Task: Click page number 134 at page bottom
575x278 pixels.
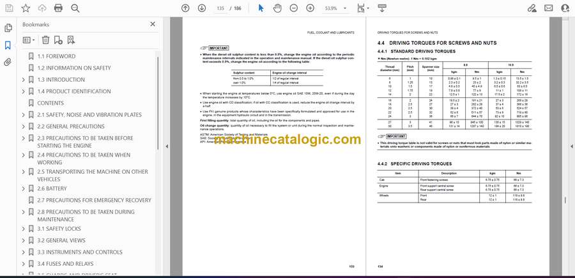Action: click(x=380, y=266)
